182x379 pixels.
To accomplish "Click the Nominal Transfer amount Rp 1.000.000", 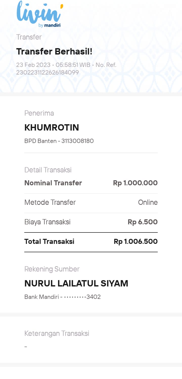I will [135, 183].
